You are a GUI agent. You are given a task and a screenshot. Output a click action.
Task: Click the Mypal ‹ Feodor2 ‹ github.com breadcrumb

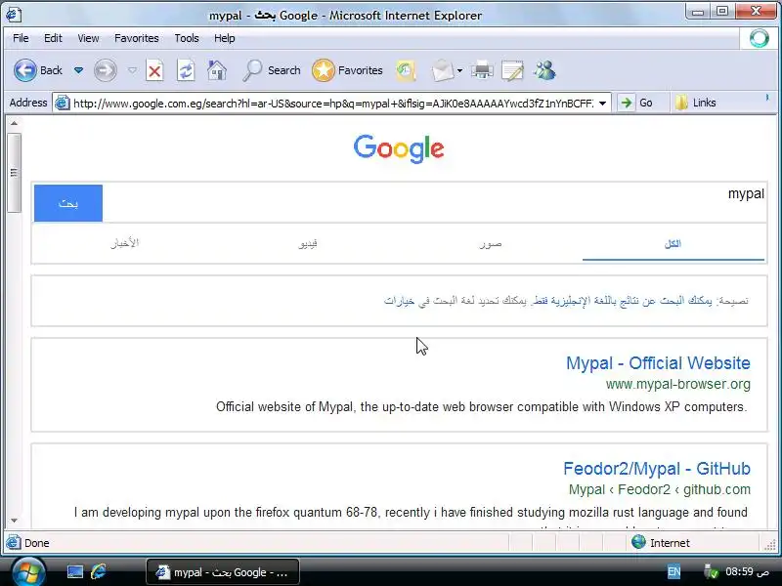point(659,490)
